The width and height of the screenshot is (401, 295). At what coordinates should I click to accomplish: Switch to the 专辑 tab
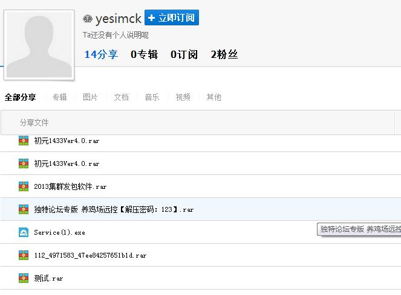pos(59,97)
